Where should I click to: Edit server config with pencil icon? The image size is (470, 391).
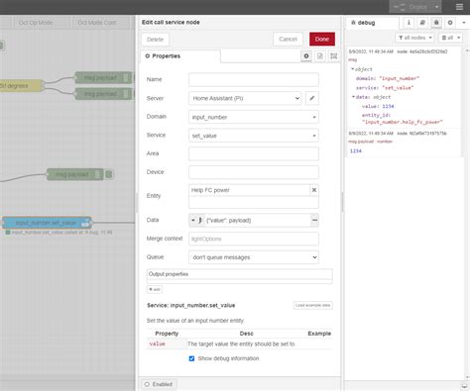click(312, 98)
